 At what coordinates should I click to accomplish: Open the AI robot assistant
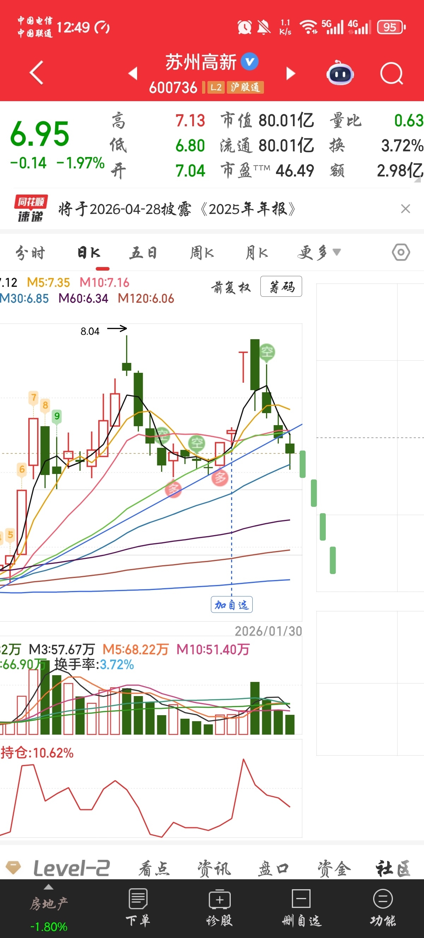340,73
